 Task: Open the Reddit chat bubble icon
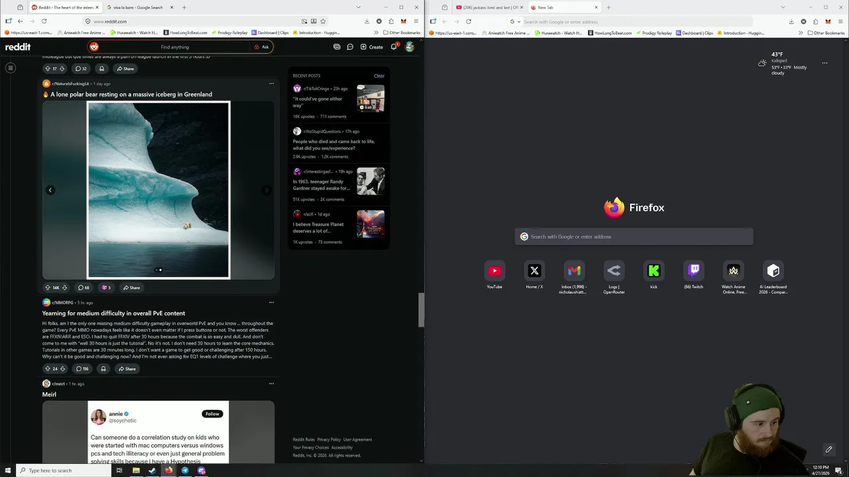(350, 47)
